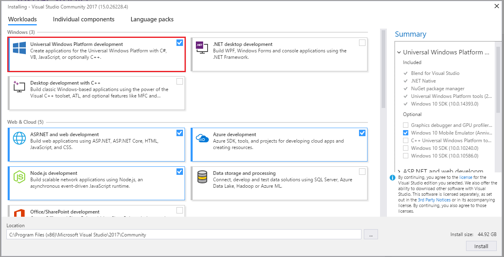Image resolution: width=504 pixels, height=257 pixels.
Task: Collapse Universal Windows Platform summary section
Action: (399, 52)
